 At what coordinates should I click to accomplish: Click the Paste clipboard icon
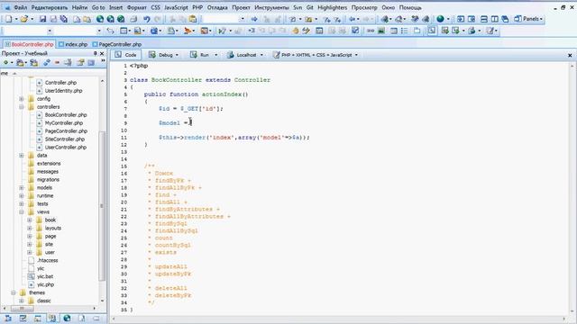193,19
